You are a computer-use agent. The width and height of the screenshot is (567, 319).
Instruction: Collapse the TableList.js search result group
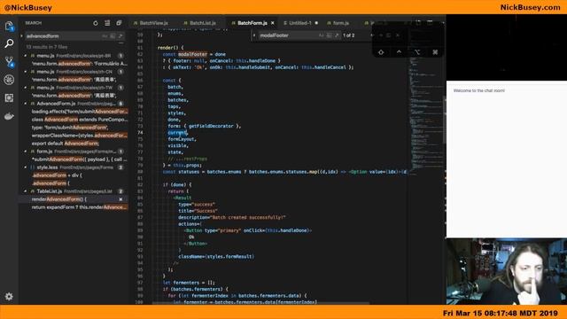click(26, 191)
